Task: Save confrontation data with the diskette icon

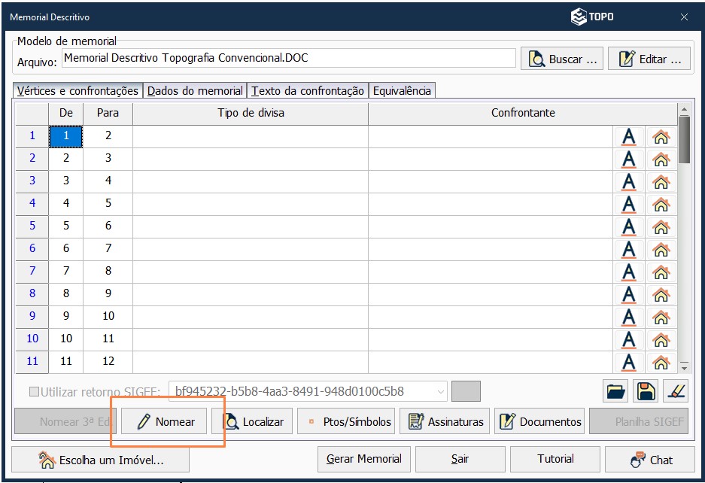Action: tap(645, 390)
